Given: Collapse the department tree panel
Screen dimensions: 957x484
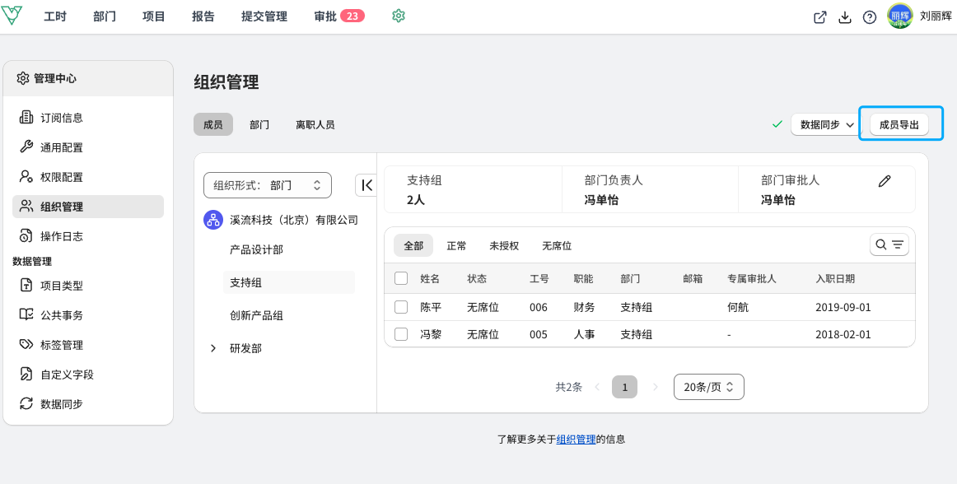Looking at the screenshot, I should [366, 185].
